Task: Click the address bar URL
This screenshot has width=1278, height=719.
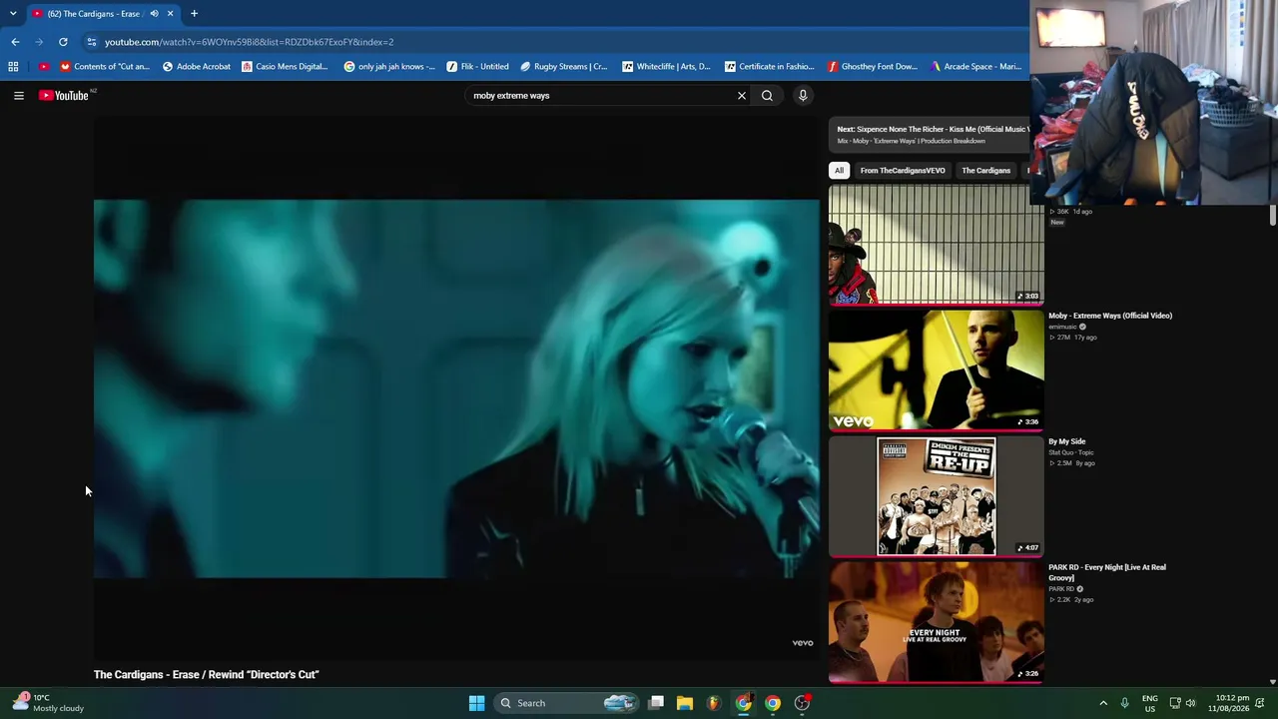Action: 250,42
